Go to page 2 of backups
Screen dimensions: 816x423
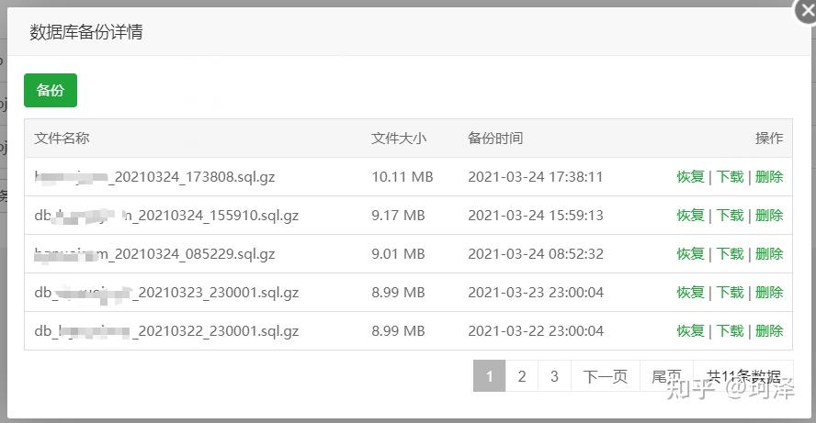[x=522, y=376]
